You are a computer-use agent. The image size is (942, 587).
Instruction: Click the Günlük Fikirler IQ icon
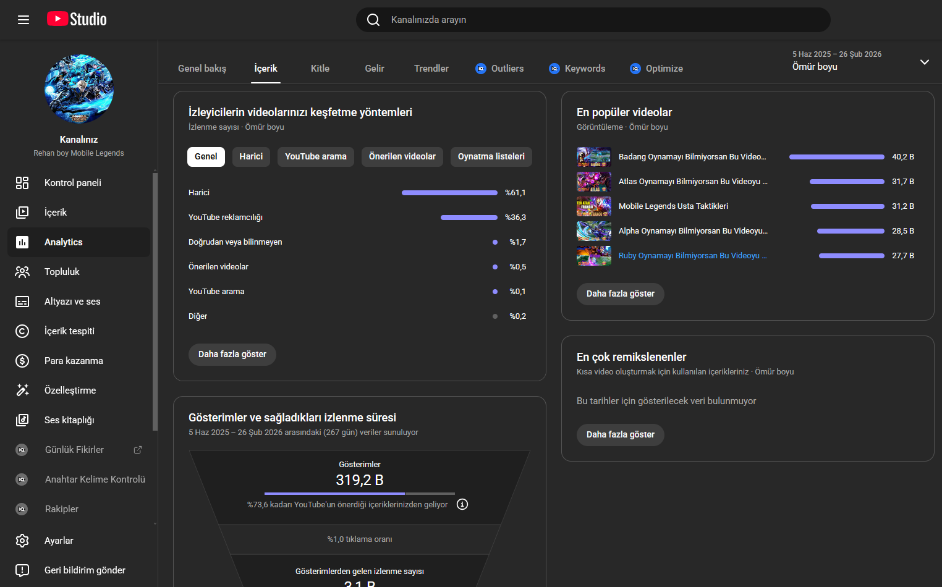point(22,450)
